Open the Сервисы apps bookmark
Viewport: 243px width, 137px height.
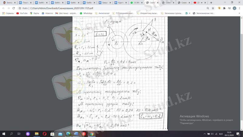pos(8,13)
